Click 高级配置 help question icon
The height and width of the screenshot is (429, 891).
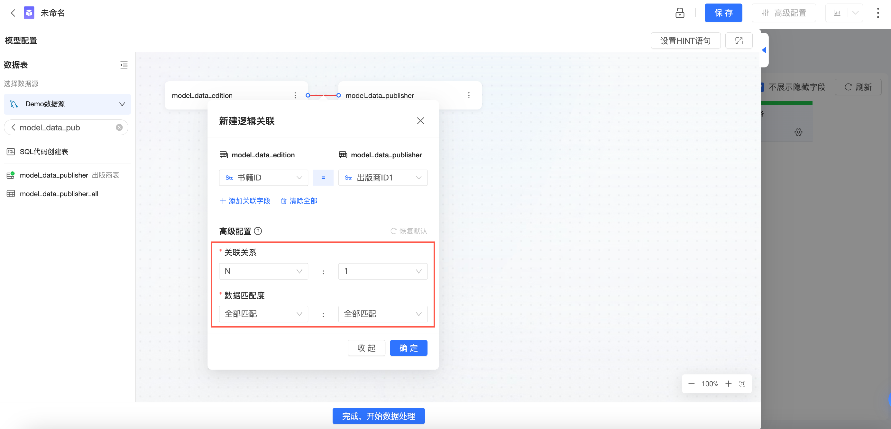(258, 231)
